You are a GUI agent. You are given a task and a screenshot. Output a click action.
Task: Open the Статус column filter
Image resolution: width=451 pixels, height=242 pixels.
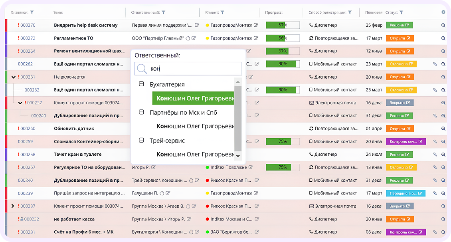(402, 12)
